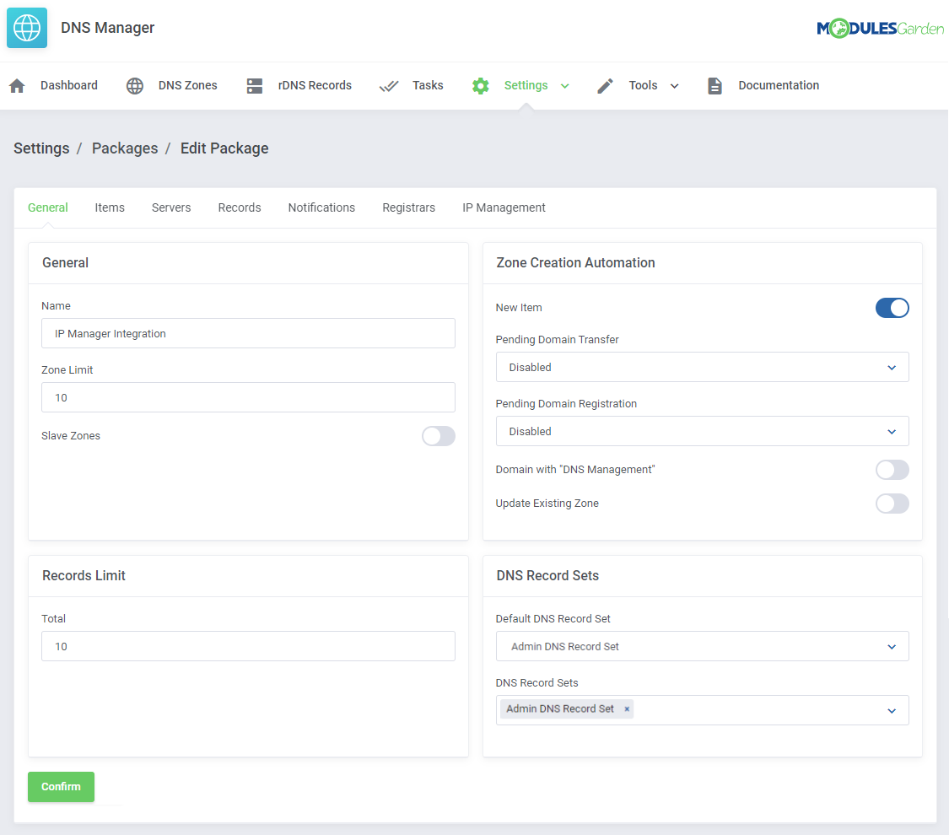The image size is (949, 835).
Task: Click the New Item label
Action: click(x=519, y=308)
